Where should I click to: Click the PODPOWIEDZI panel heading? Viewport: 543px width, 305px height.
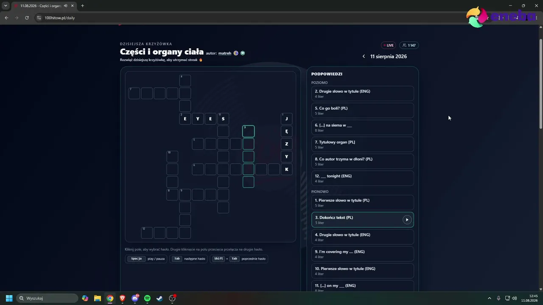point(327,74)
